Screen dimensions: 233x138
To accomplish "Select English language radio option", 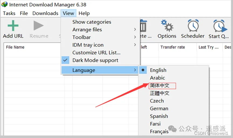I will (x=143, y=70).
